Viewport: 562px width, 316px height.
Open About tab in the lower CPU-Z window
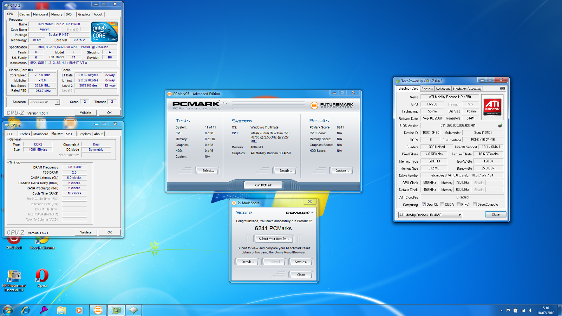pos(98,134)
